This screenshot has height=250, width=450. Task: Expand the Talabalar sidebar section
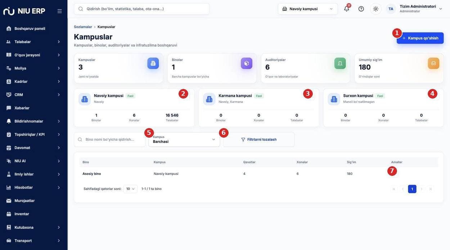coord(34,42)
